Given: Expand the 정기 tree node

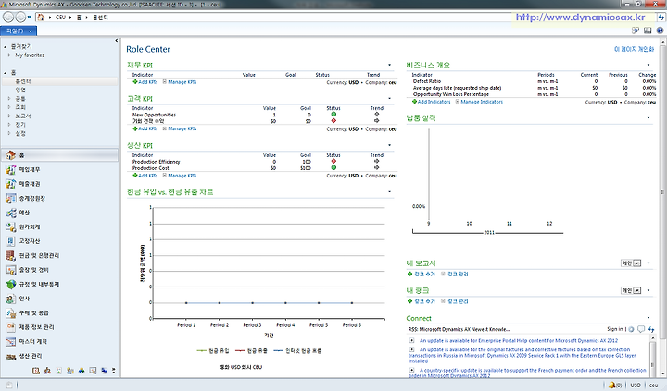Looking at the screenshot, I should (x=9, y=125).
